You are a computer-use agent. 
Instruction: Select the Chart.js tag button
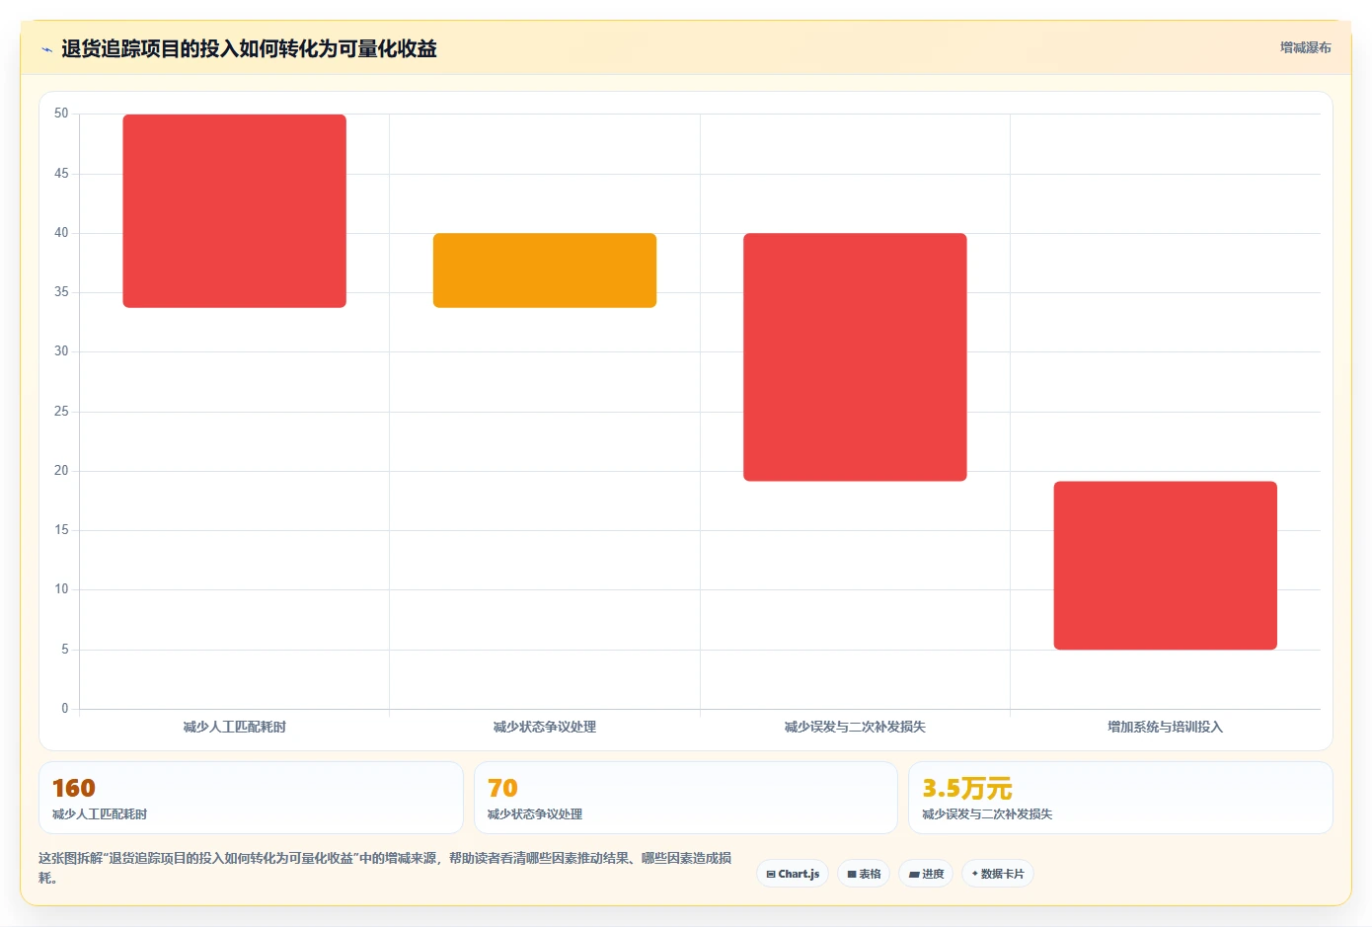(793, 874)
